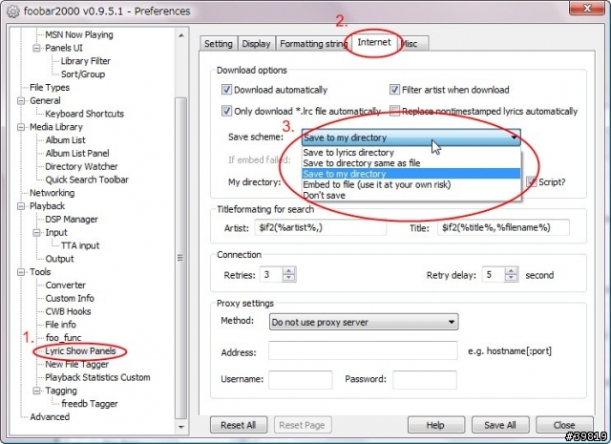Select Converter tree item
Viewport: 611px width, 444px height.
click(x=66, y=285)
